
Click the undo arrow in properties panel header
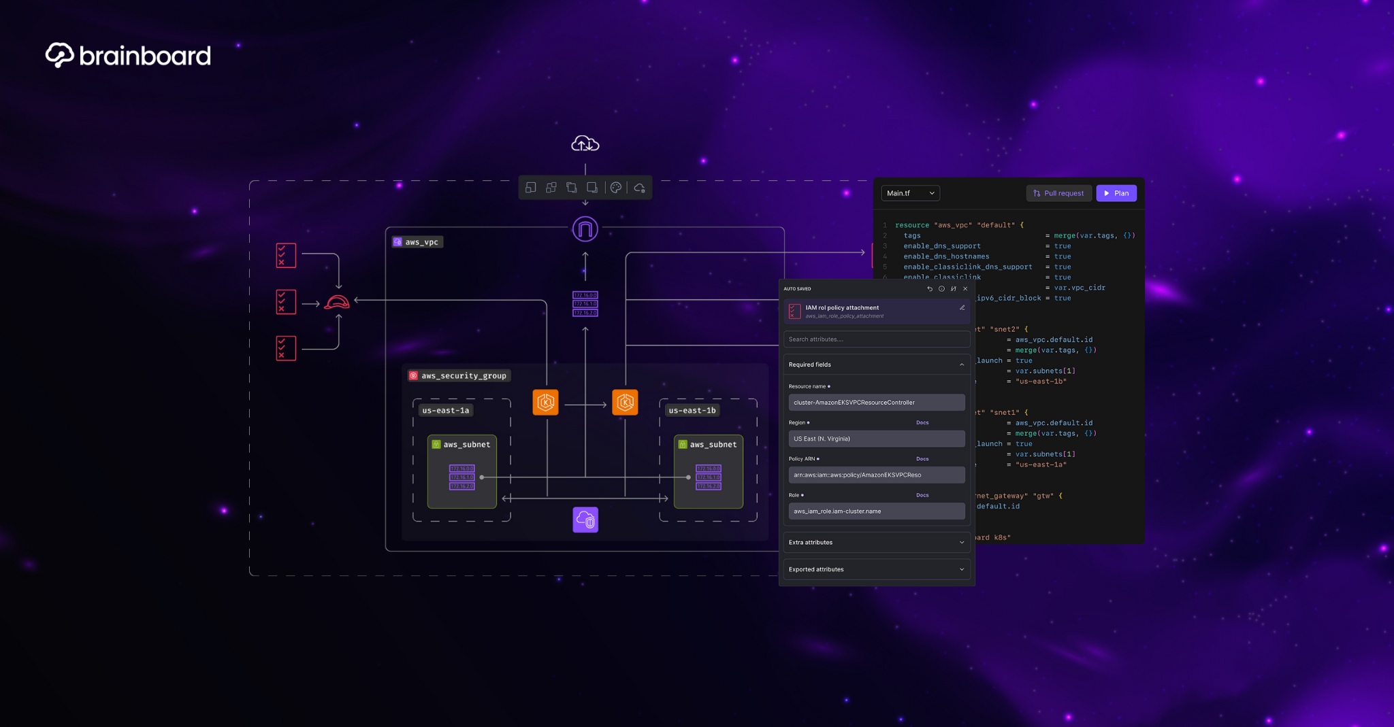click(x=930, y=289)
